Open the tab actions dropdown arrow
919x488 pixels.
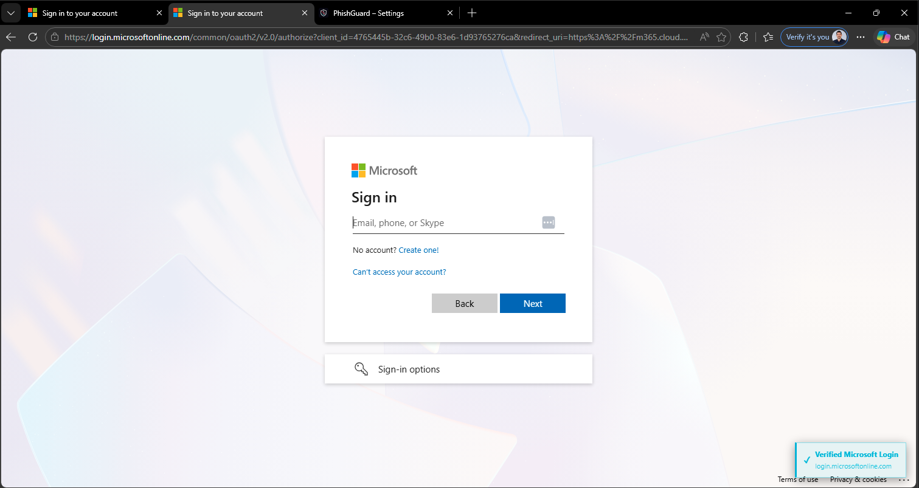(x=11, y=13)
